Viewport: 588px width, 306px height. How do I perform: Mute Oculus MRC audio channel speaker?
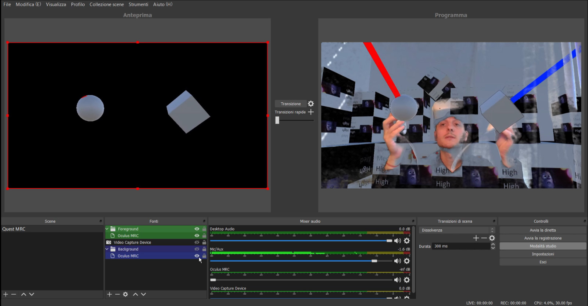click(398, 280)
